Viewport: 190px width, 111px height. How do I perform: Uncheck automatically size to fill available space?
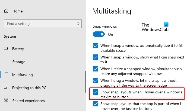[96, 45]
